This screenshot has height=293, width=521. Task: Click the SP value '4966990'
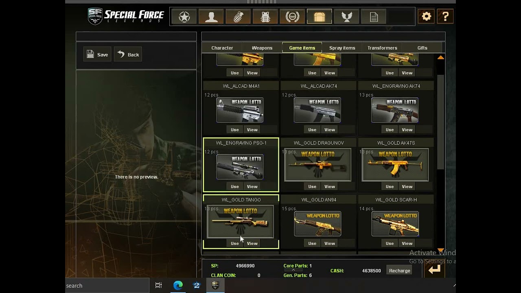[245, 266]
